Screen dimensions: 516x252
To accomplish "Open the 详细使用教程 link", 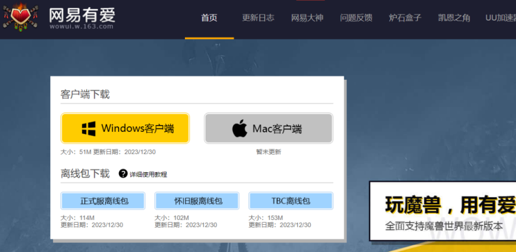I will point(148,175).
